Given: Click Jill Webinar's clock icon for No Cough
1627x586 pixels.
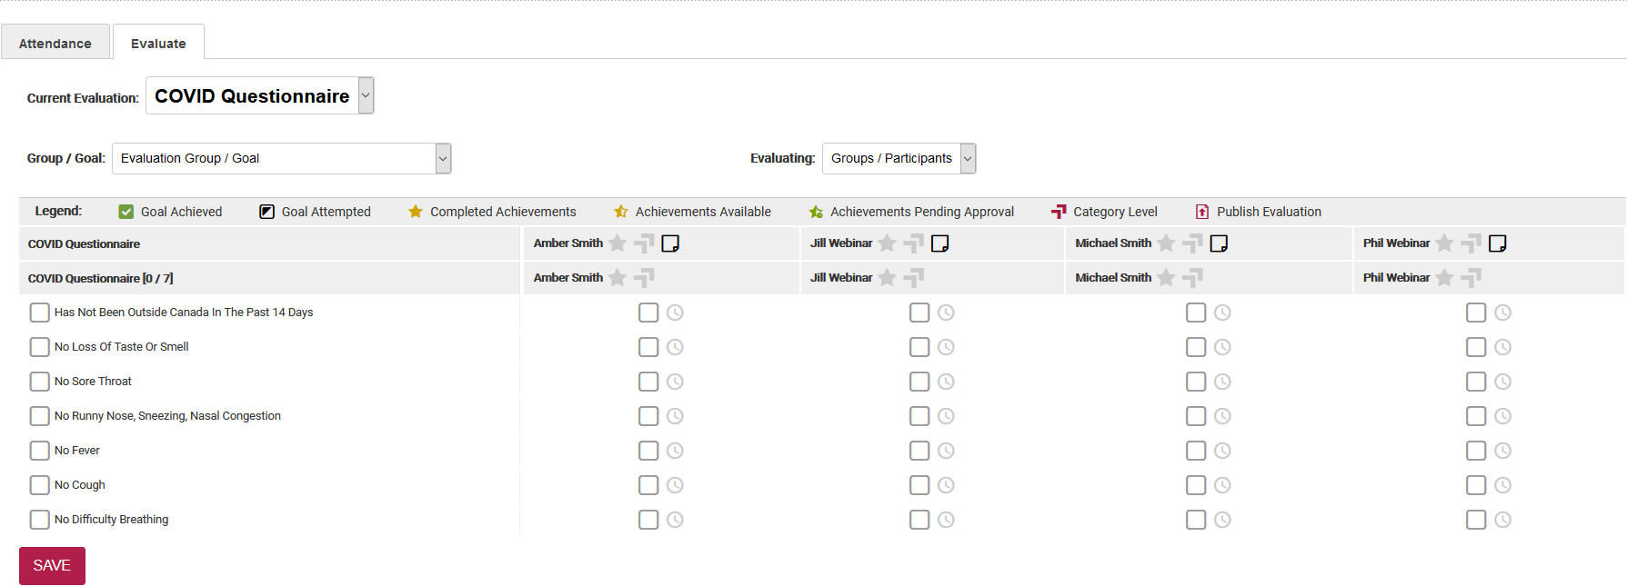Looking at the screenshot, I should [946, 485].
